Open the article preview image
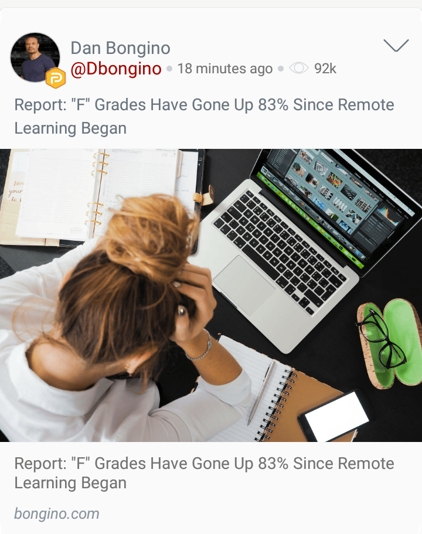 pos(211,295)
